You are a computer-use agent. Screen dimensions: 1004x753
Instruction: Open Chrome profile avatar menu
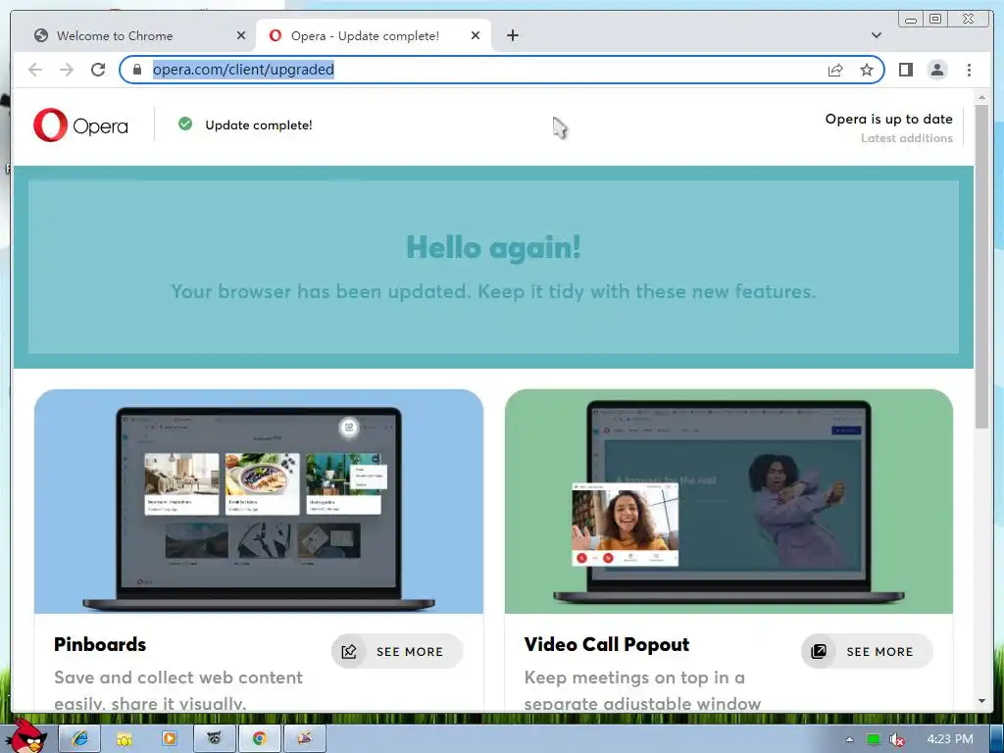(x=937, y=70)
